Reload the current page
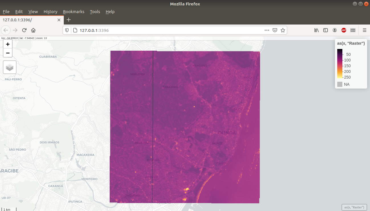 [x=24, y=30]
